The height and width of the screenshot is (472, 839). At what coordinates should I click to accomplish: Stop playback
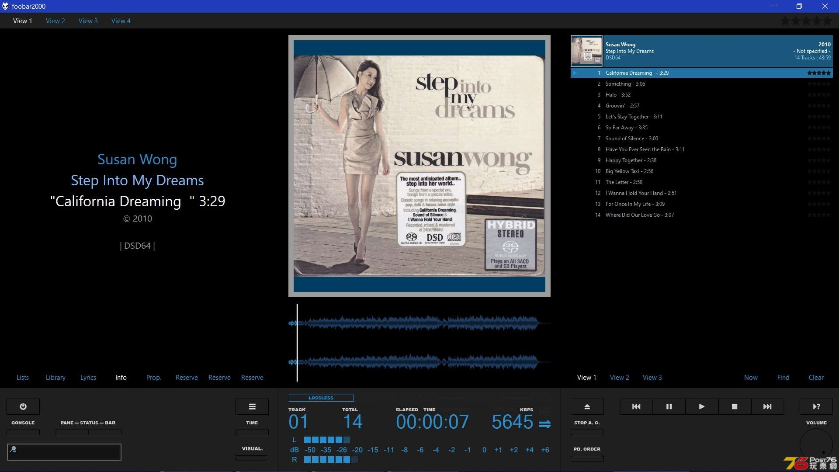click(x=735, y=406)
